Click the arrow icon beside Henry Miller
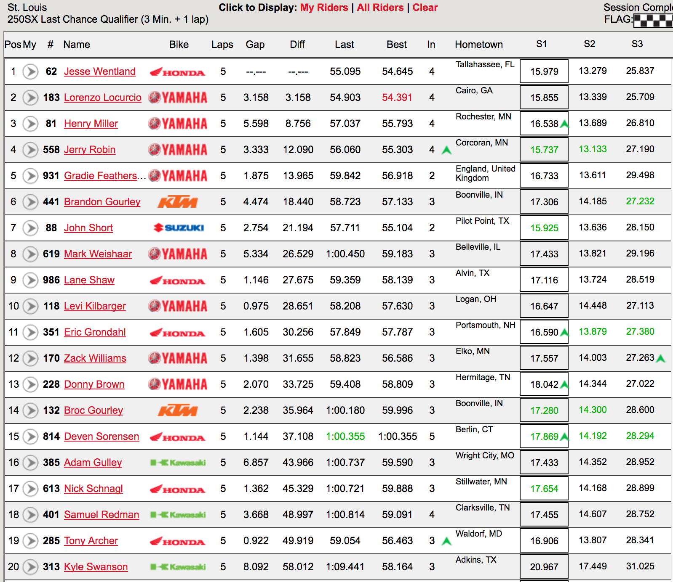 30,124
